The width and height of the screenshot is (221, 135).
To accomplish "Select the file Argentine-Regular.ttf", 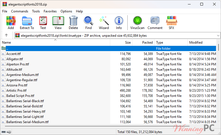I will click(x=22, y=80).
